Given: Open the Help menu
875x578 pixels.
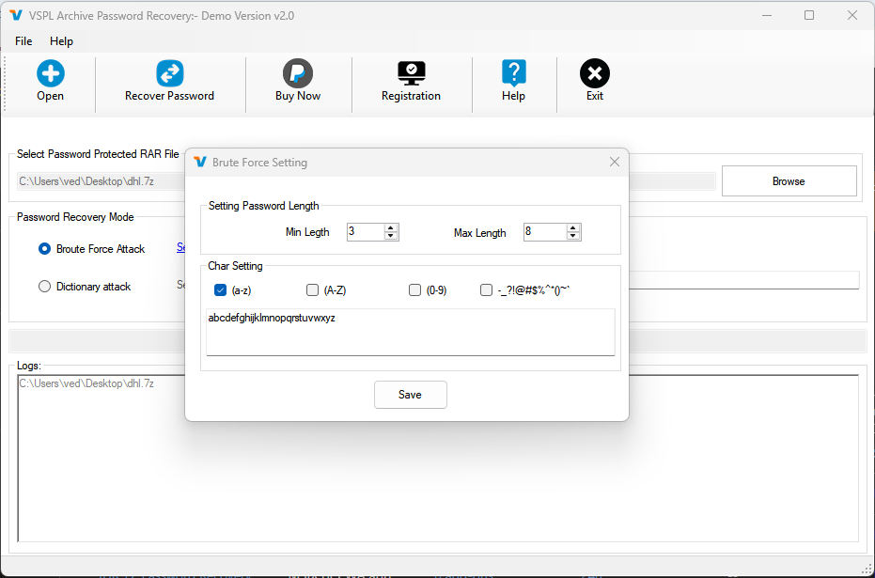Looking at the screenshot, I should (x=61, y=41).
